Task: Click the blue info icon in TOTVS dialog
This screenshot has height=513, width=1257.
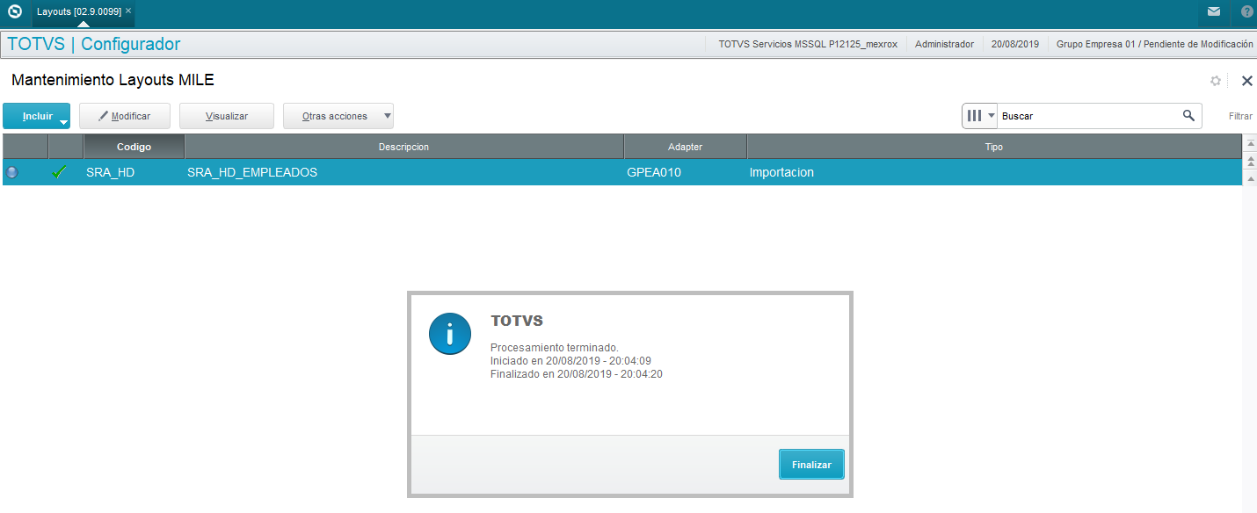Action: (x=450, y=334)
